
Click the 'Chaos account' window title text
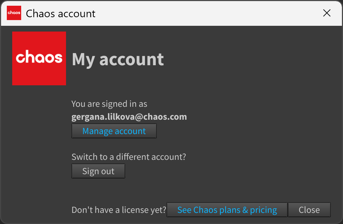pyautogui.click(x=61, y=14)
